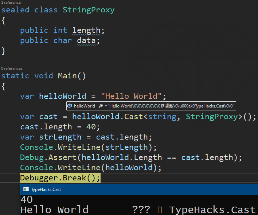This screenshot has width=258, height=215.
Task: Click the 'Hello World' console output text
Action: (x=54, y=210)
